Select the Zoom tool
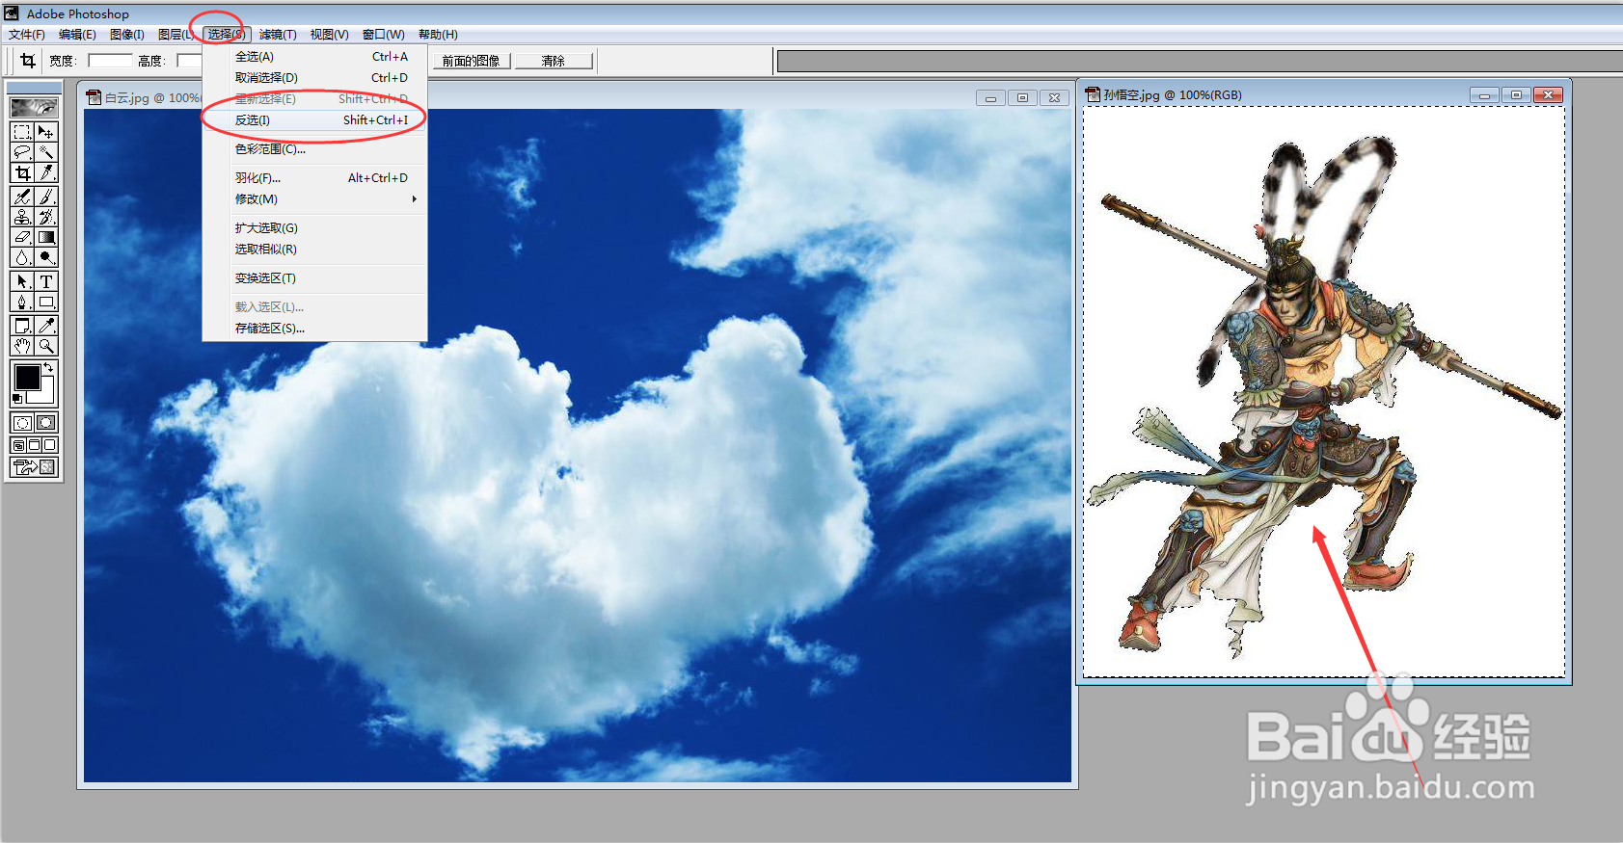The height and width of the screenshot is (843, 1623). 45,346
